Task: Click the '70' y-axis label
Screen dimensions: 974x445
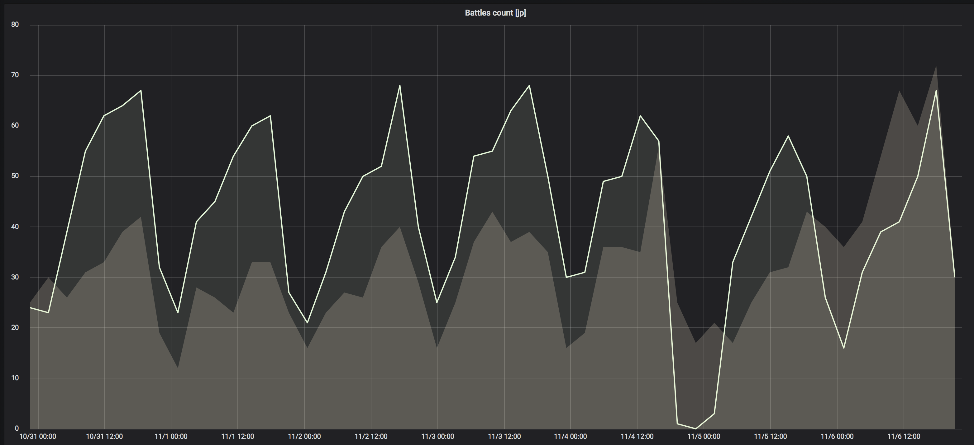Action: 15,75
